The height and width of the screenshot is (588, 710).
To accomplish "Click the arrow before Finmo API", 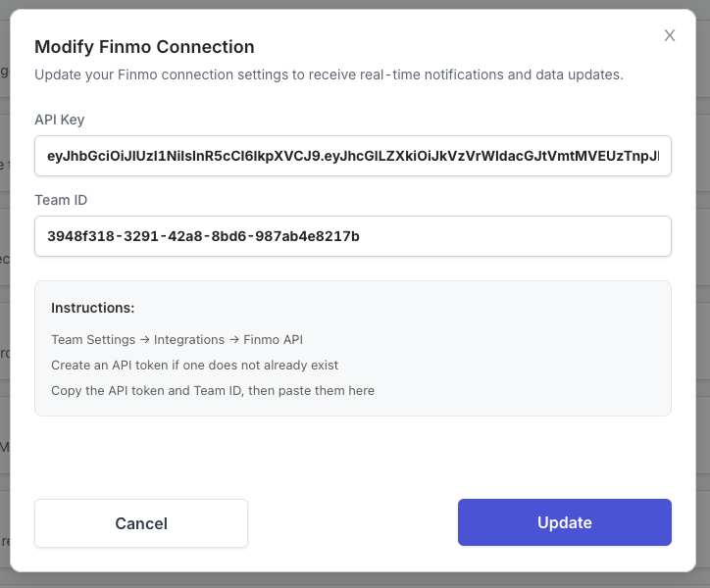I will click(234, 339).
